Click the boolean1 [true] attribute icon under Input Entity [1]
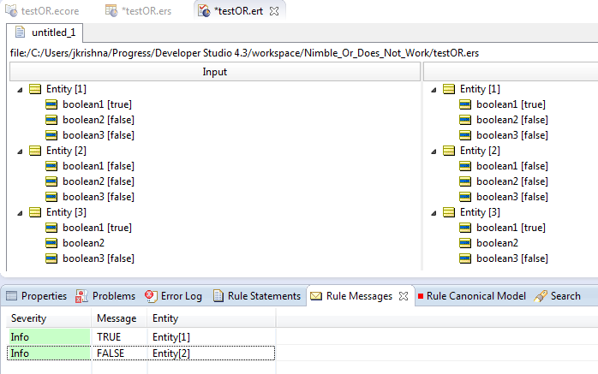Screen dimensions: 598x374 [x=51, y=104]
